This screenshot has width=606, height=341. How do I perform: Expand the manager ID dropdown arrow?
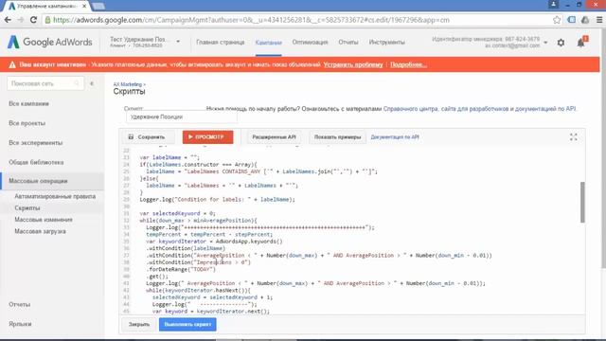click(545, 43)
